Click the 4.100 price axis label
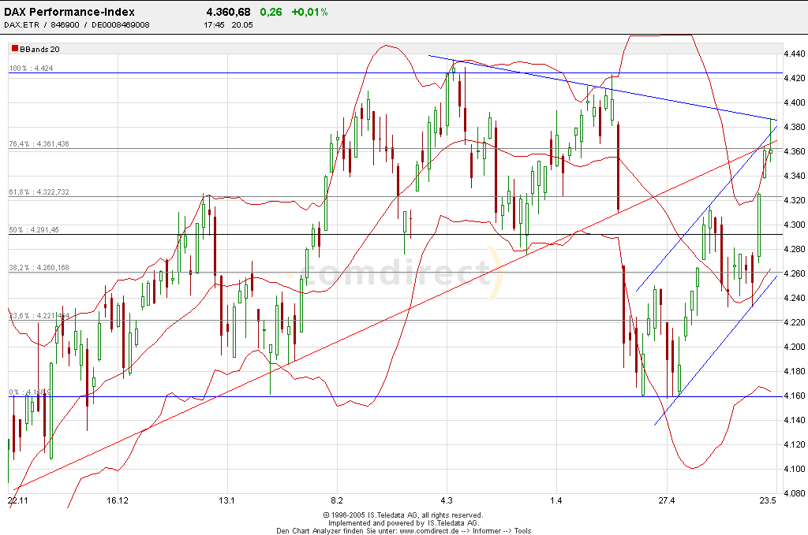808x535 pixels. [x=794, y=469]
